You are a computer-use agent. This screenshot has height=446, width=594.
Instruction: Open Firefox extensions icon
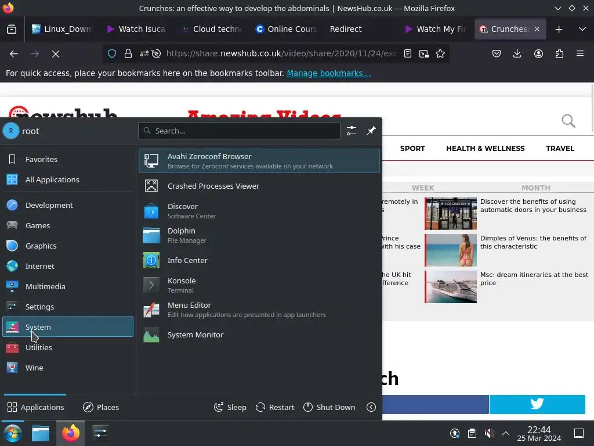[559, 54]
